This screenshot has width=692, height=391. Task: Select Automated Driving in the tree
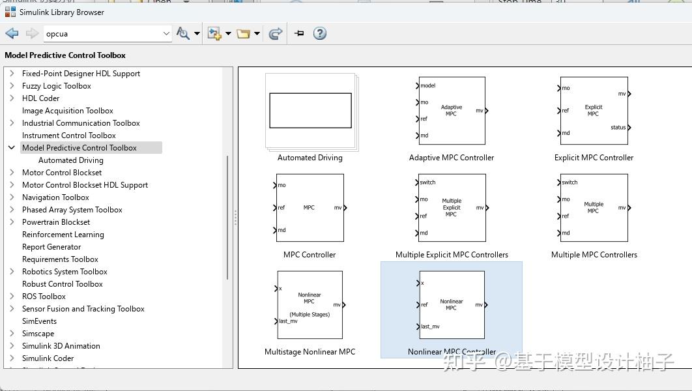pos(70,160)
